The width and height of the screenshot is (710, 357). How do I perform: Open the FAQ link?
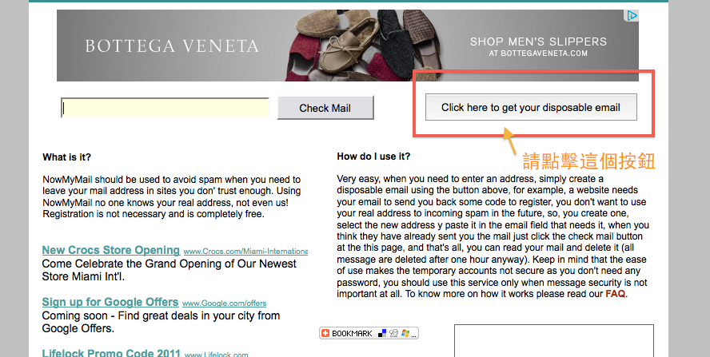tap(615, 294)
